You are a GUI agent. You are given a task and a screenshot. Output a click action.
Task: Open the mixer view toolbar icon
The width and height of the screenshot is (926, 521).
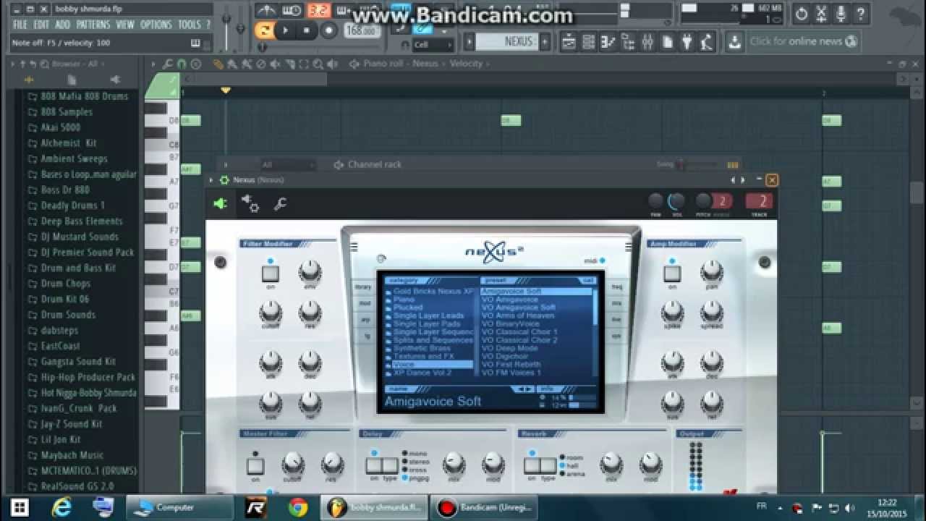click(x=647, y=41)
